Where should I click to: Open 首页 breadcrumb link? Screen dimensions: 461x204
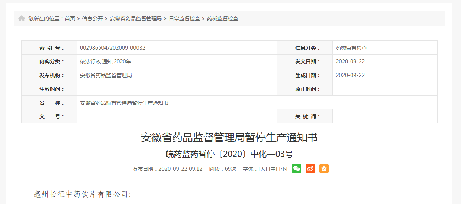pyautogui.click(x=70, y=19)
